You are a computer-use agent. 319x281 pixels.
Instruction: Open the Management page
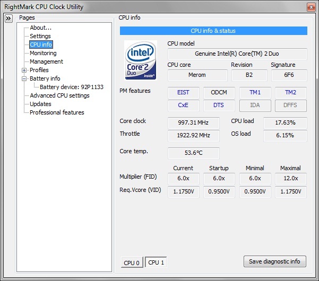46,62
